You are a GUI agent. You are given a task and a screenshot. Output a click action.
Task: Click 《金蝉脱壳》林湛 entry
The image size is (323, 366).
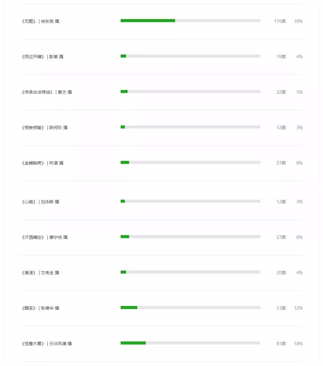click(x=161, y=163)
